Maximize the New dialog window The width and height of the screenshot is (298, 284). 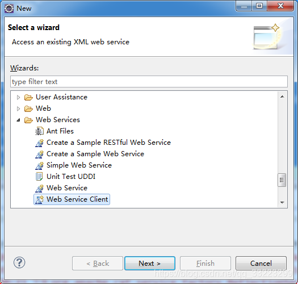pos(259,6)
